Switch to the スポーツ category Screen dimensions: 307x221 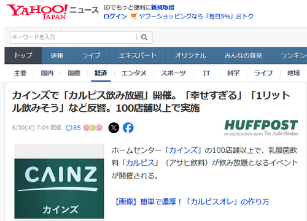[173, 73]
